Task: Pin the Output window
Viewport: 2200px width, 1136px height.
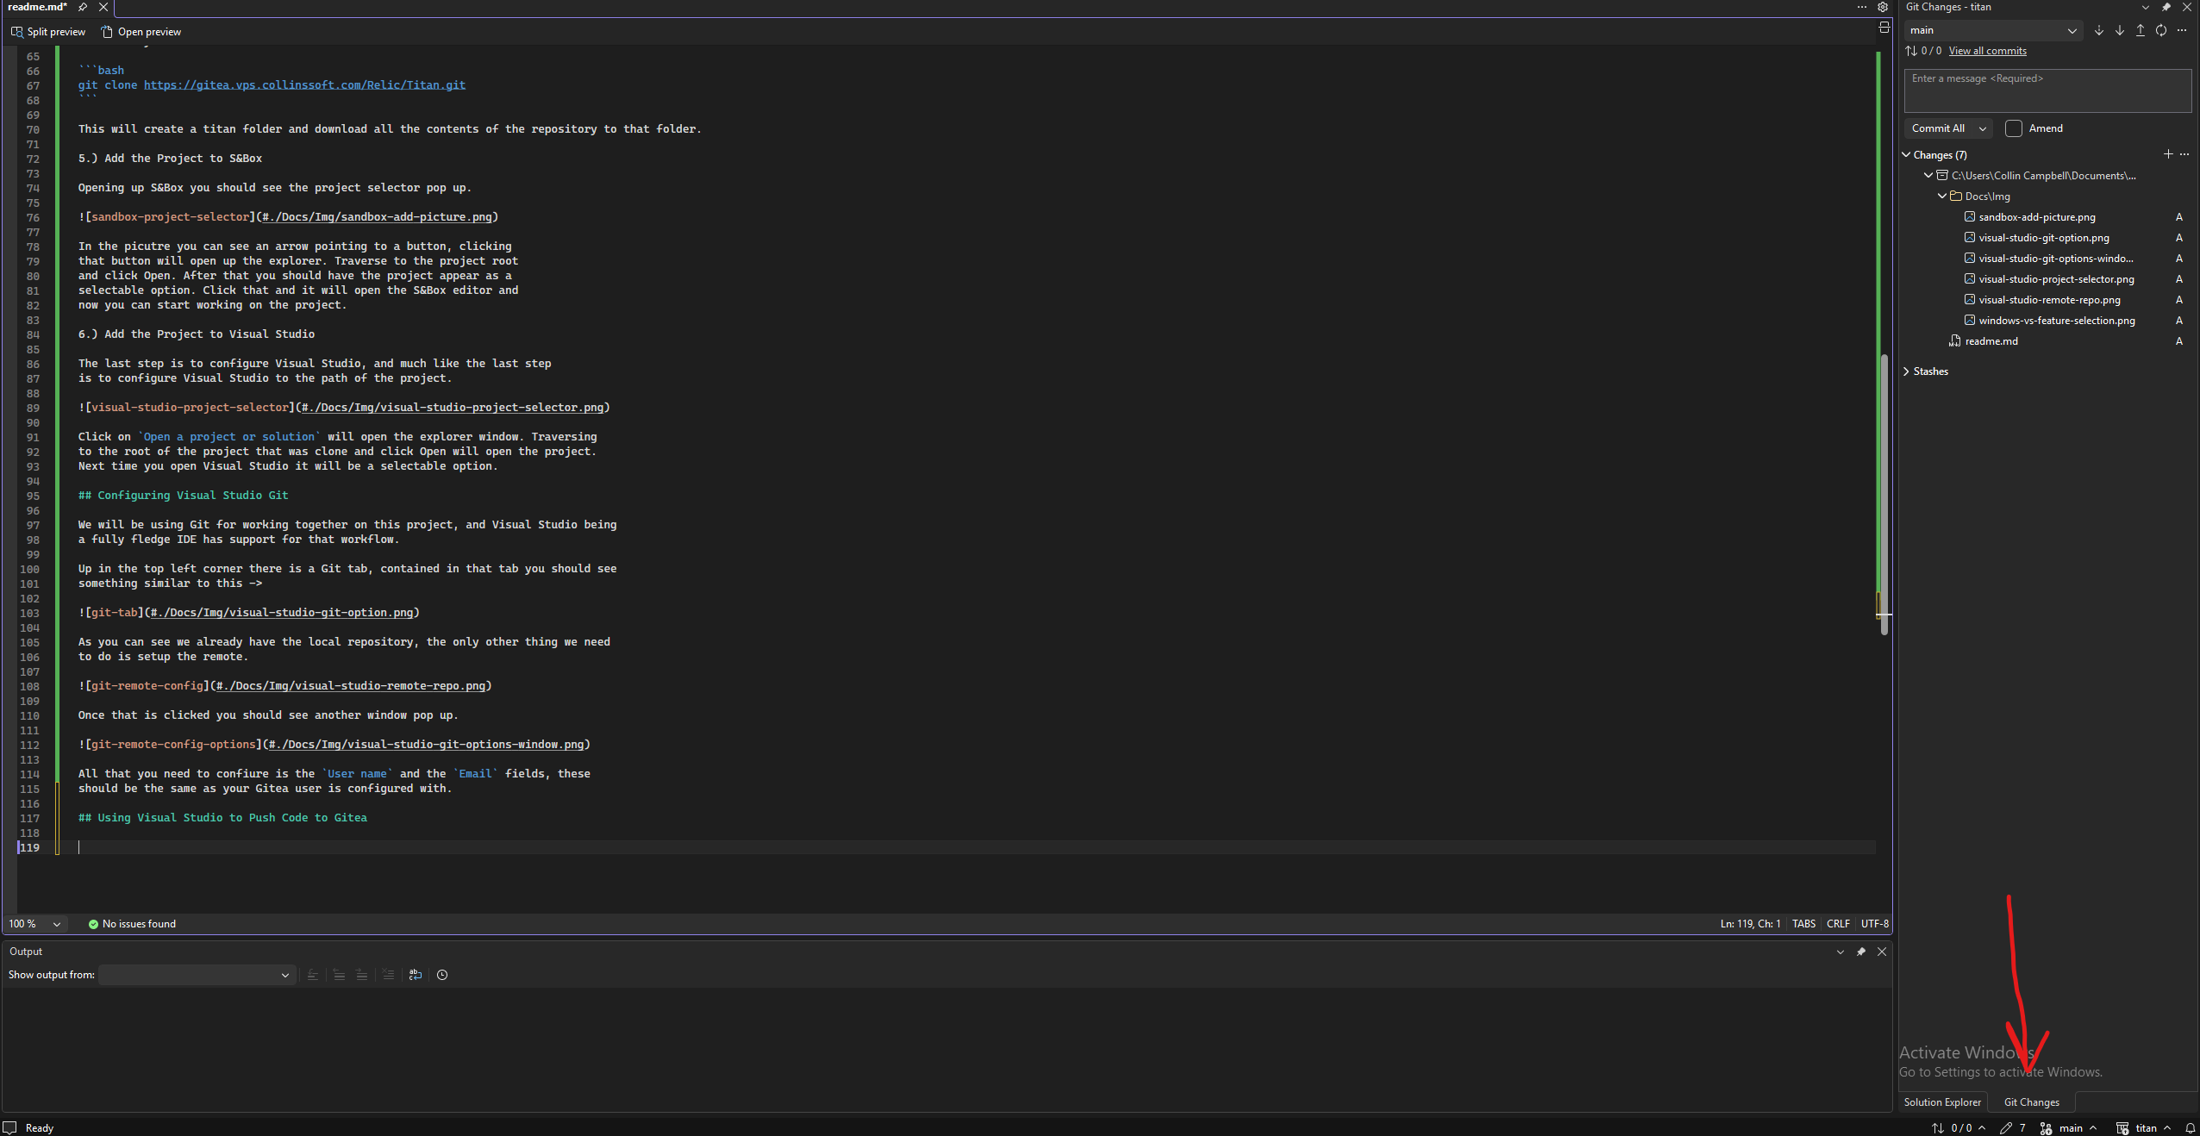Action: pos(1861,952)
